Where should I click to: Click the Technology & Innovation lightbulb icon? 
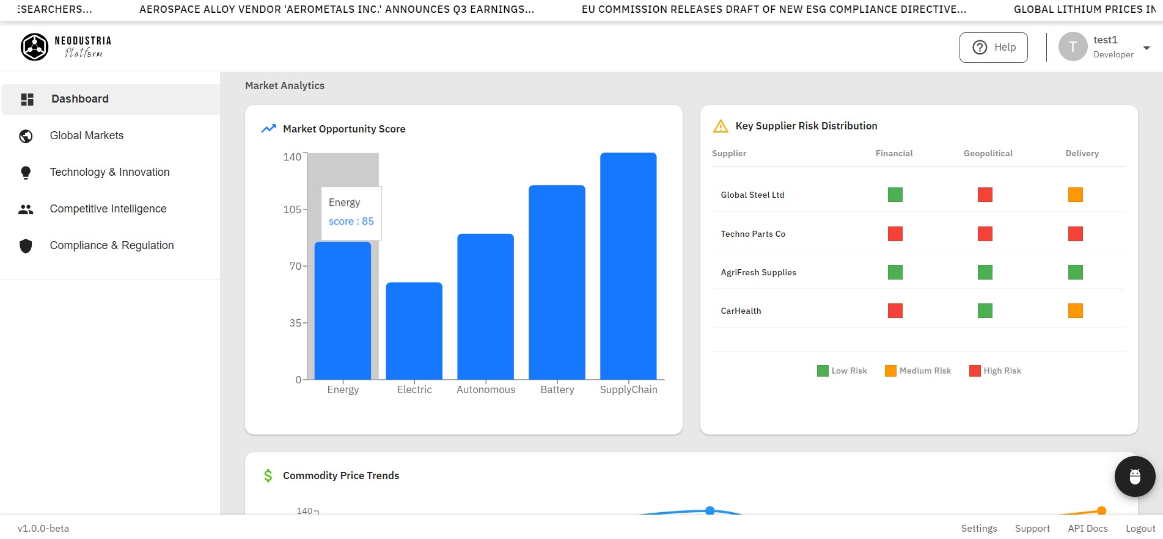pyautogui.click(x=26, y=173)
